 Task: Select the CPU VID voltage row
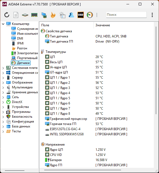97,155
